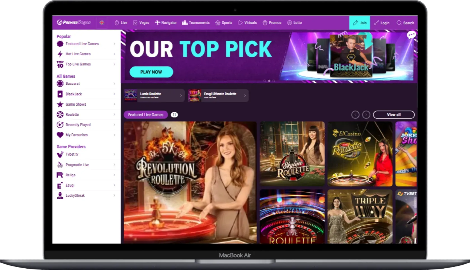Click the Religa provider icon
Screen dimensions: 470x270
coord(60,175)
